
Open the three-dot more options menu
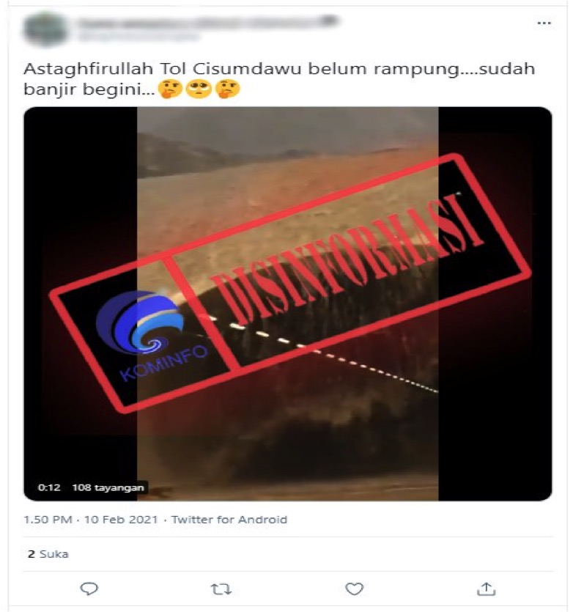pyautogui.click(x=544, y=23)
